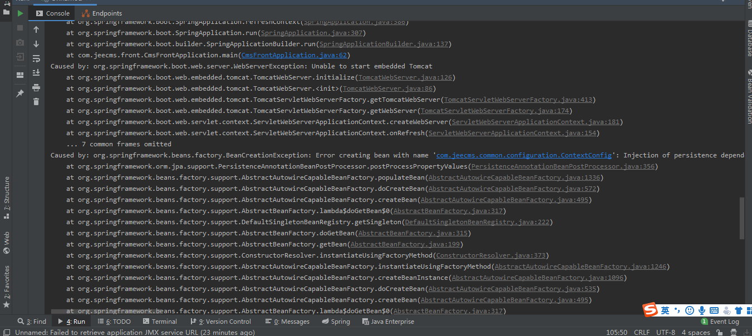Open the 9: Version Control tab

(221, 322)
